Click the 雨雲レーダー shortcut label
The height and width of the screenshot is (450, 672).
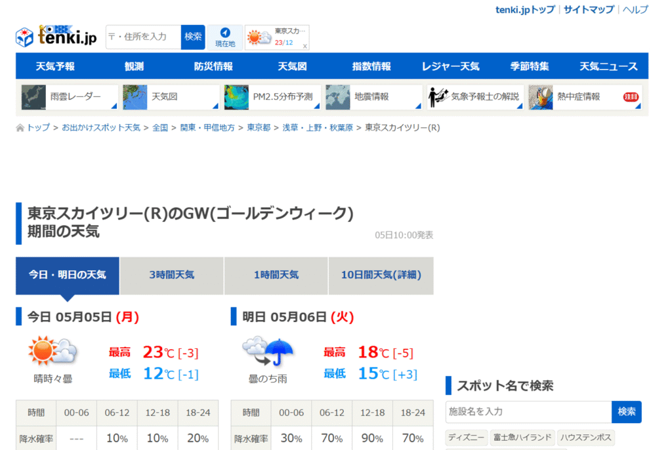pyautogui.click(x=75, y=97)
